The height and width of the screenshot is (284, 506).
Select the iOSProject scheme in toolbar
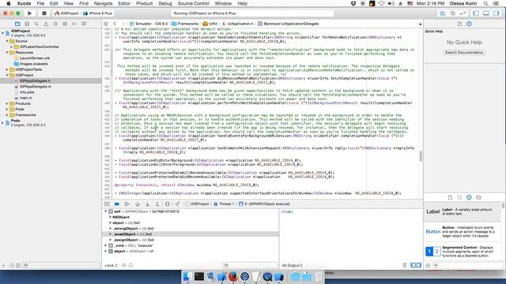pos(66,13)
